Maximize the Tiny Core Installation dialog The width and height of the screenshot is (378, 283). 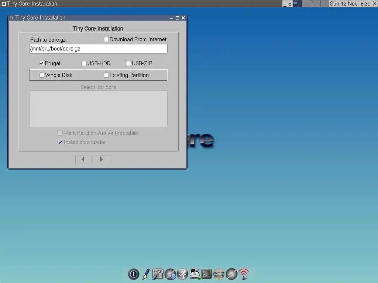point(177,18)
